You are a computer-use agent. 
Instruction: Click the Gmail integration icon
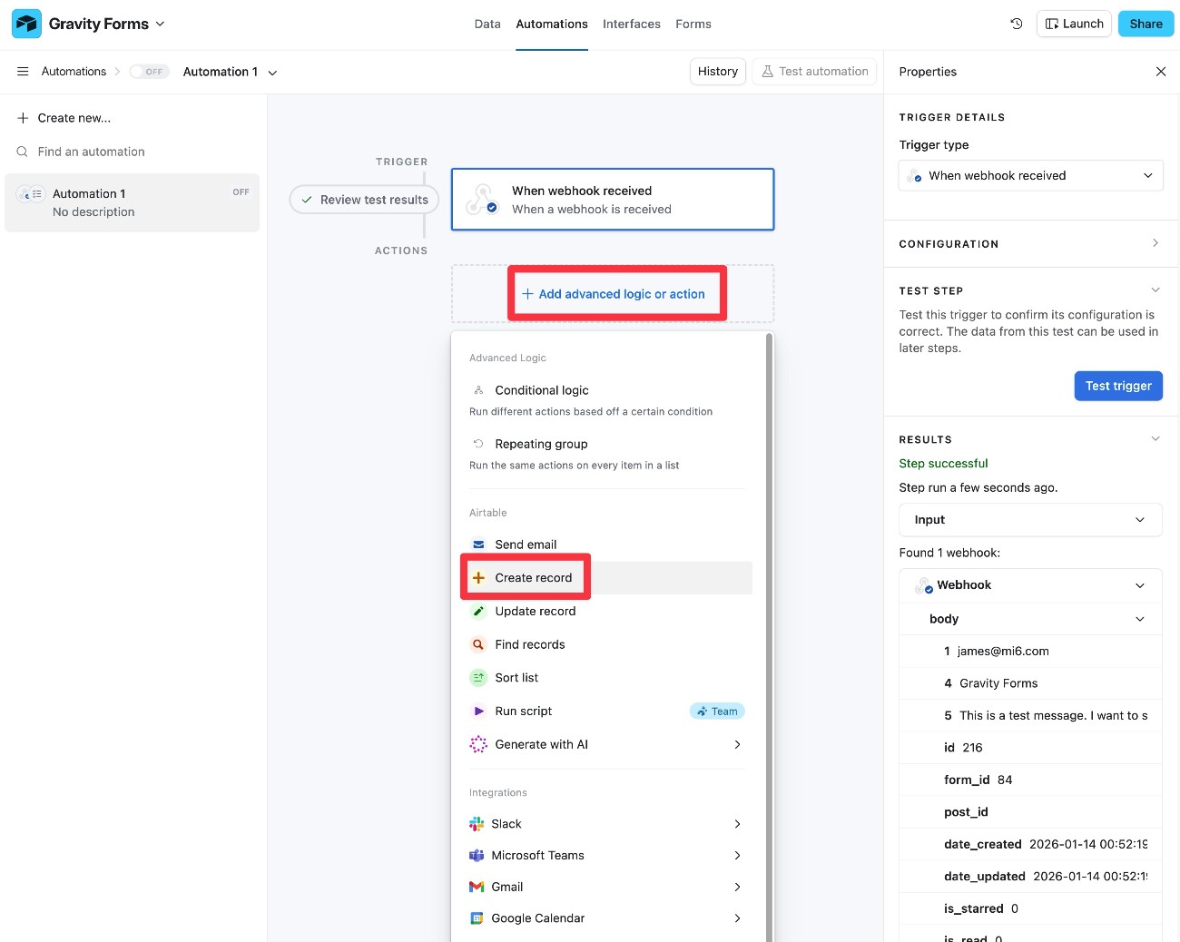click(477, 887)
